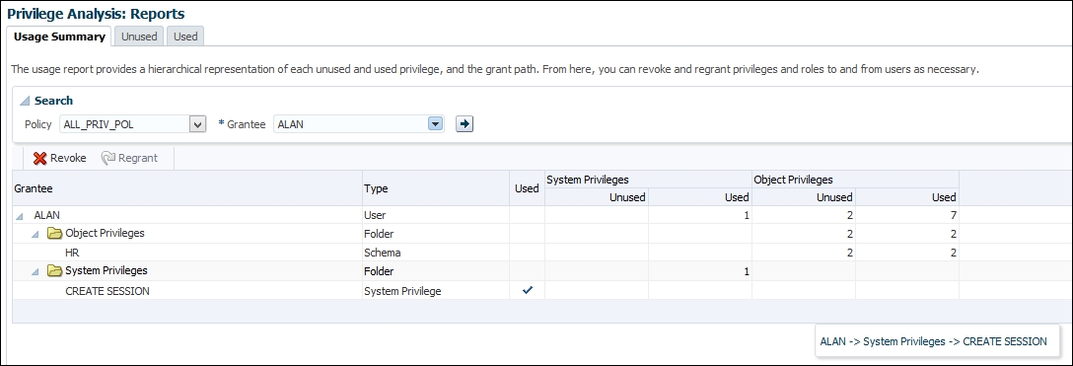
Task: Click inside the Grantee input field
Action: point(350,124)
